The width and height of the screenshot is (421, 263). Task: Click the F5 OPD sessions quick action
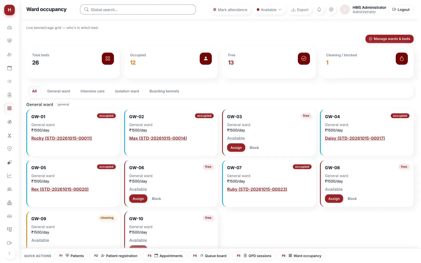[x=253, y=256]
